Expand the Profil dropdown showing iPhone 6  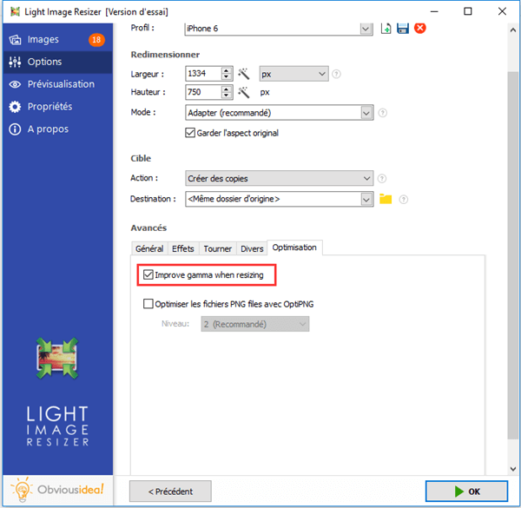[366, 29]
